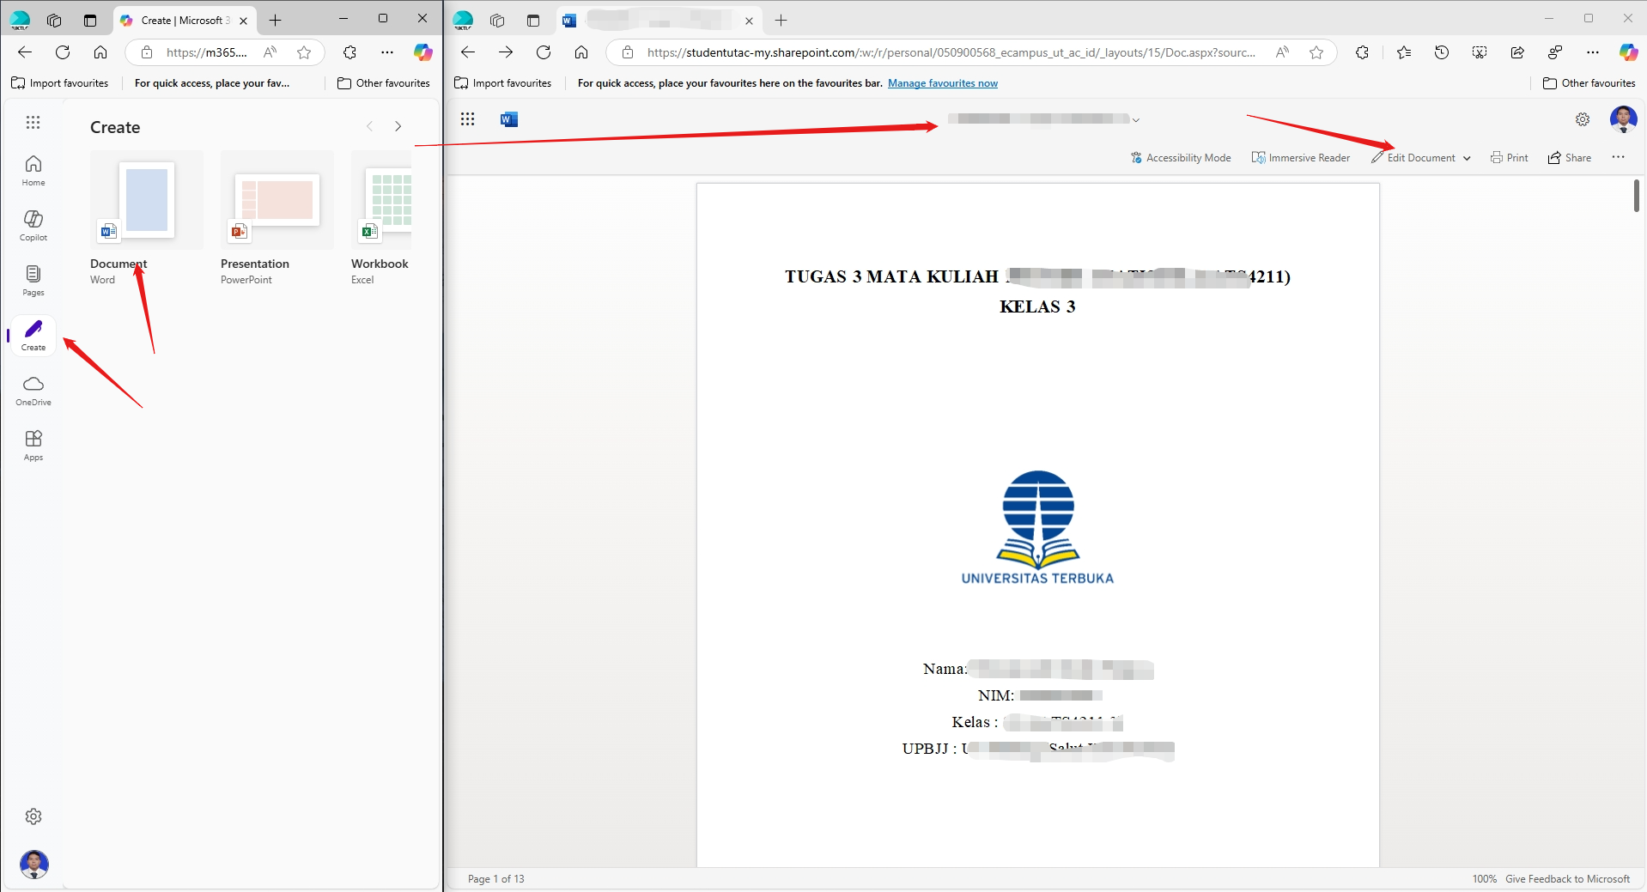Open the Pages section in the sidebar
The image size is (1647, 892).
33,279
